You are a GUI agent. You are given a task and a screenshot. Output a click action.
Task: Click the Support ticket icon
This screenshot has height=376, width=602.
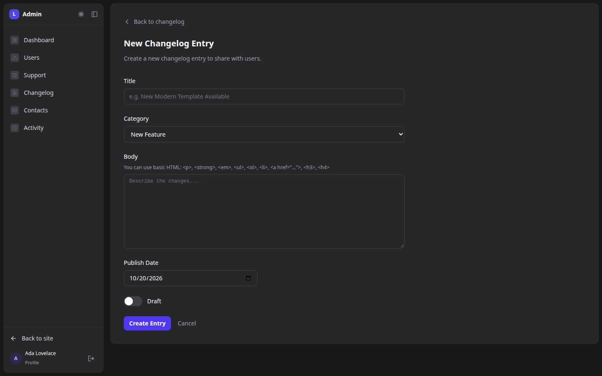[x=15, y=75]
